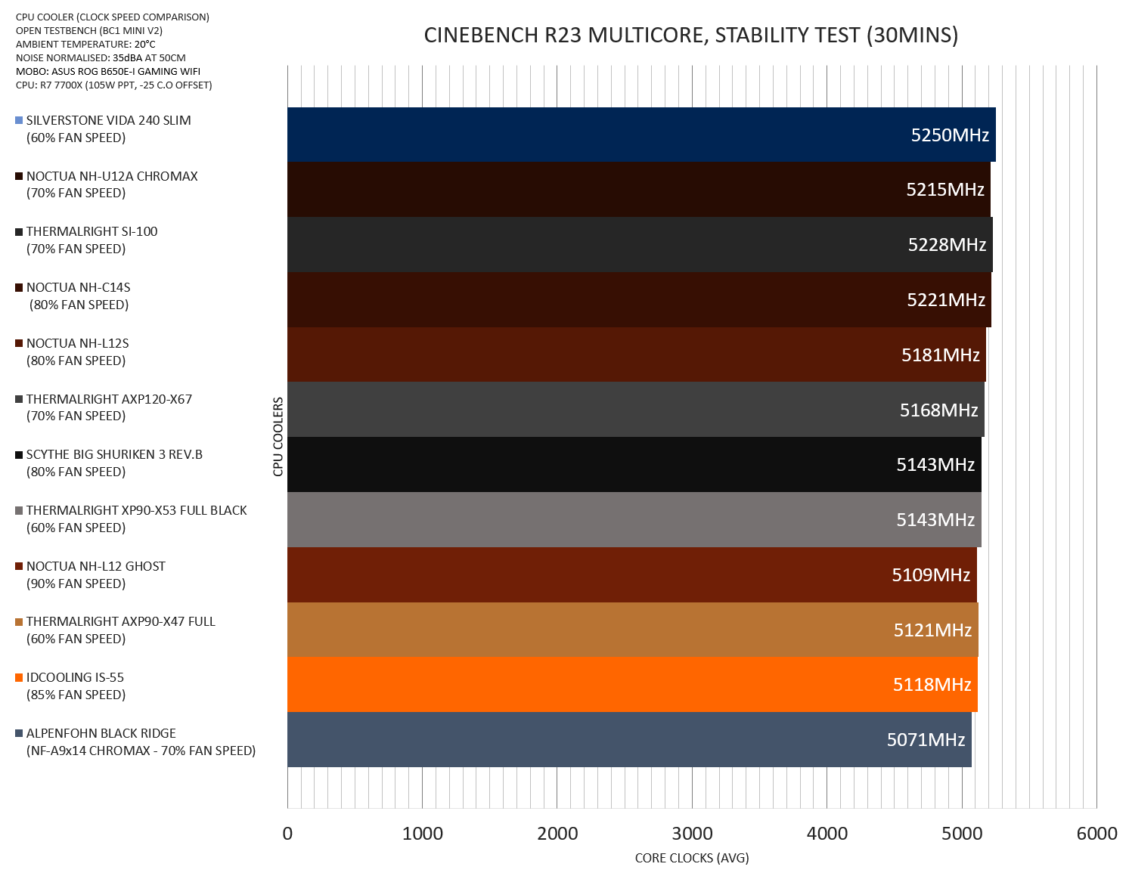The width and height of the screenshot is (1129, 873).
Task: Click the 2000 tick on the horizontal axis
Action: [x=557, y=834]
